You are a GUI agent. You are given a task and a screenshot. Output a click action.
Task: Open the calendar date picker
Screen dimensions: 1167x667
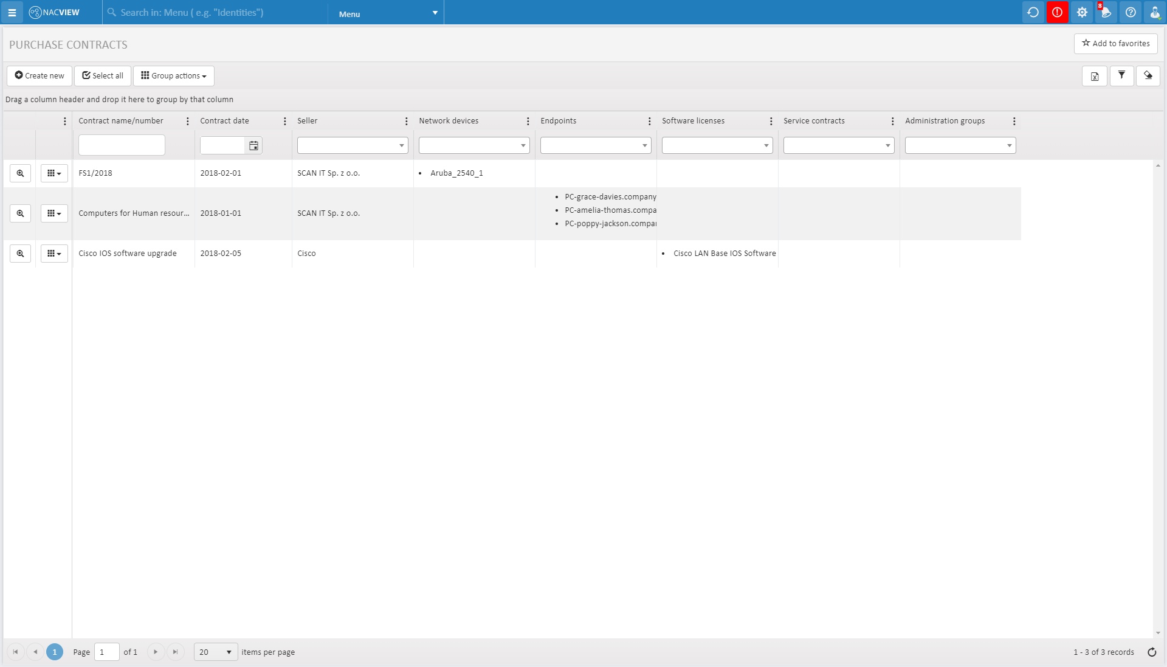(253, 145)
